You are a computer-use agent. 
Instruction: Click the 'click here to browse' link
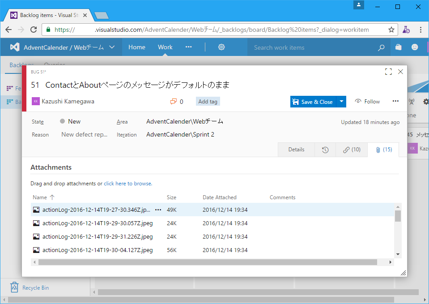(x=128, y=184)
